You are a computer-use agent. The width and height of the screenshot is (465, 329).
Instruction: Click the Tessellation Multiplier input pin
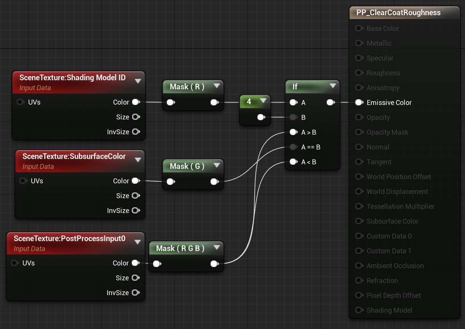359,206
